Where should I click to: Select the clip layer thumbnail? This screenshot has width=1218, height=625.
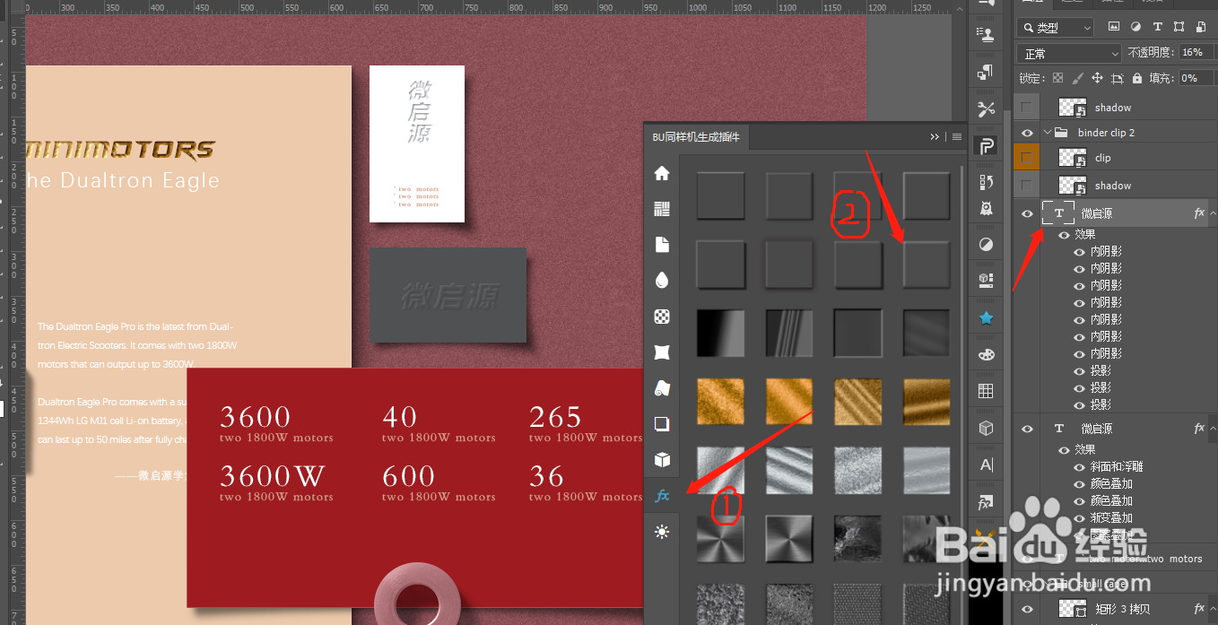pyautogui.click(x=1073, y=158)
